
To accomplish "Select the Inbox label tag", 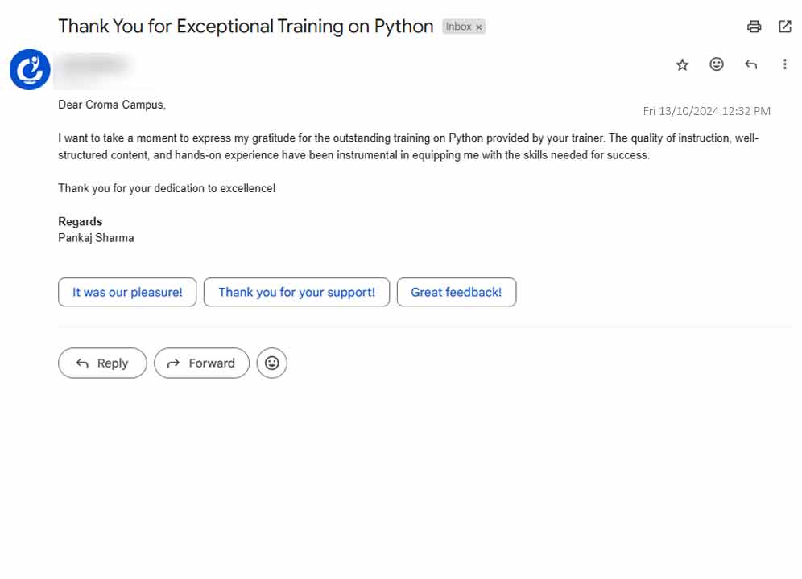I will 458,27.
